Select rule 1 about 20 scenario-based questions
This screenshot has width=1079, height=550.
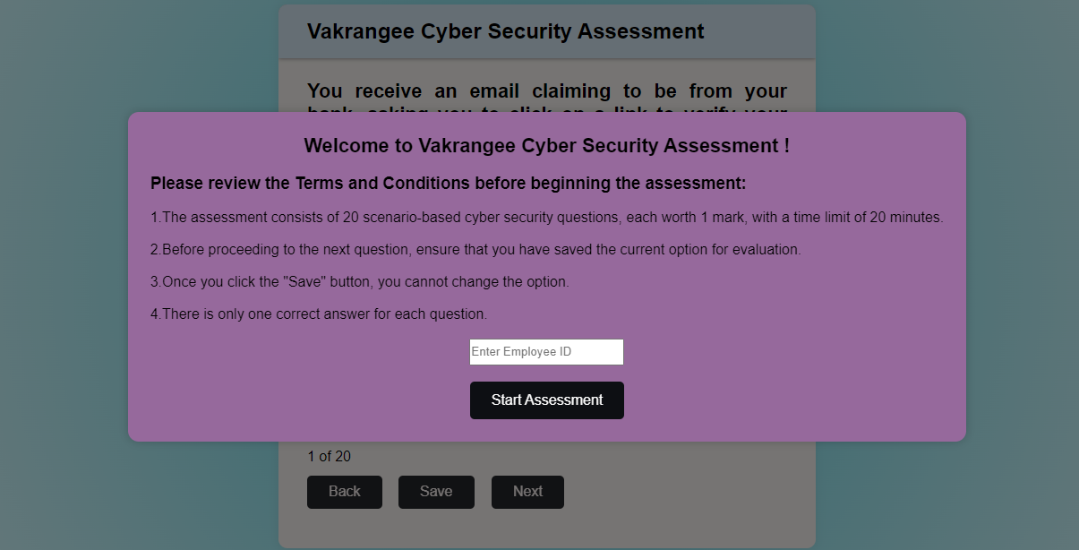[547, 218]
